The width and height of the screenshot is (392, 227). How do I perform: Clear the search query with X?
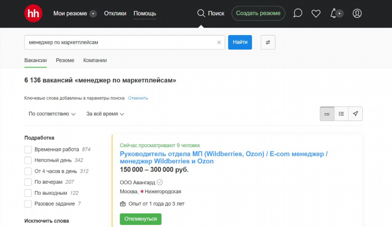(219, 42)
